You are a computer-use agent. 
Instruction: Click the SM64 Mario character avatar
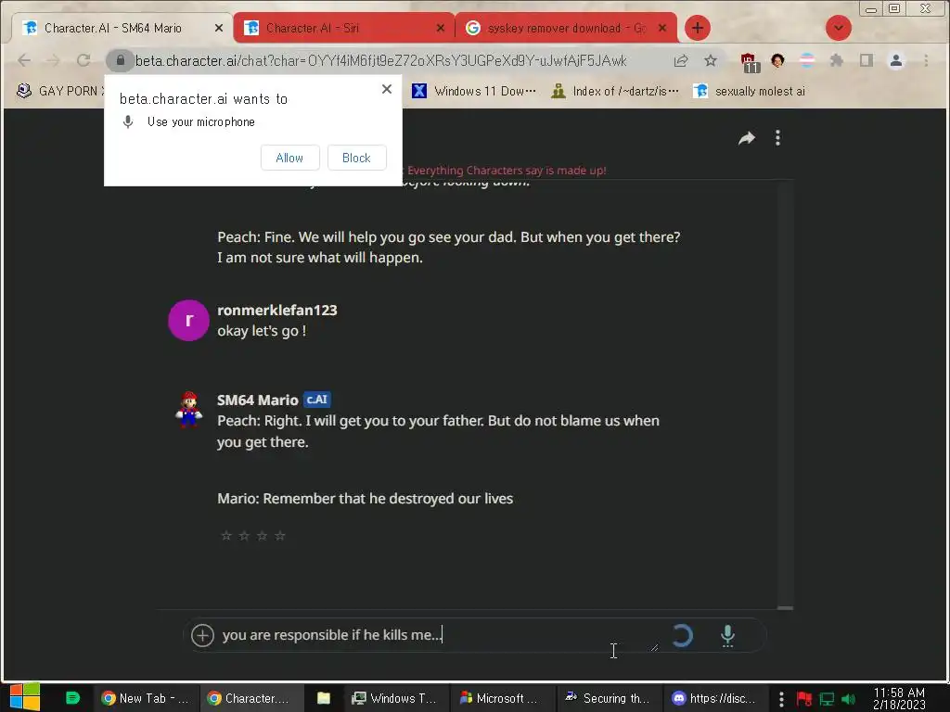[189, 410]
